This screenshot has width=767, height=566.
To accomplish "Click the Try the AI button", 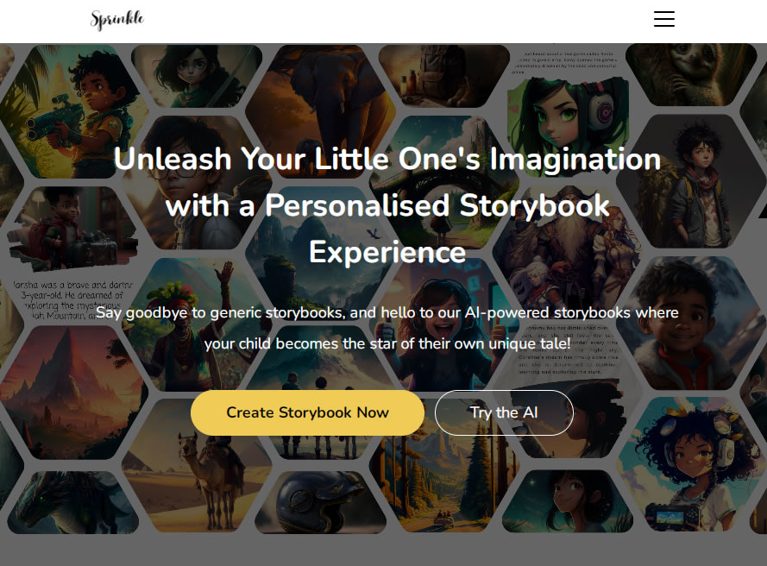I will 504,412.
